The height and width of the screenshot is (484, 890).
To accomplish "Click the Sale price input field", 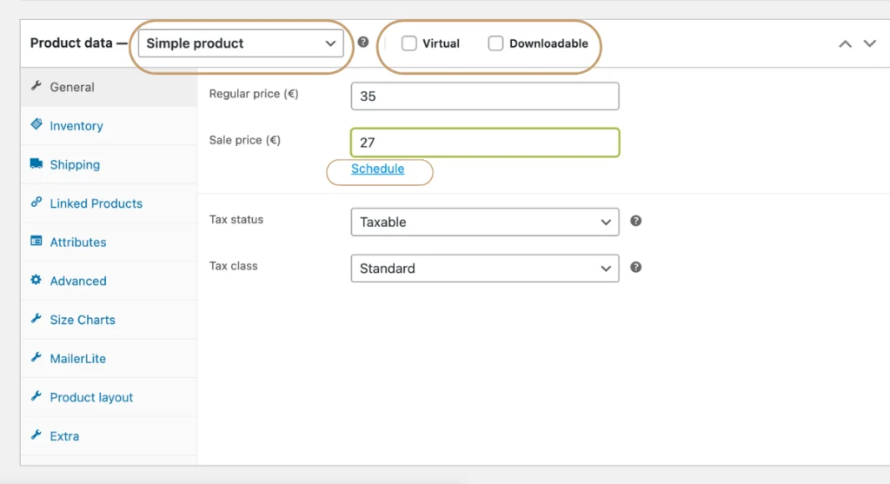I will (x=485, y=143).
